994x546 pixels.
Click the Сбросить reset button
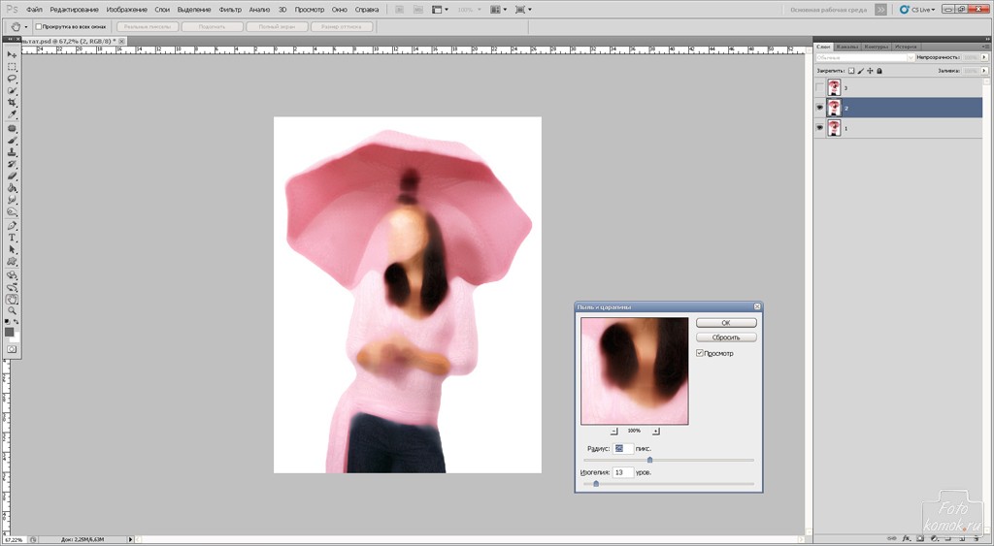pos(726,337)
